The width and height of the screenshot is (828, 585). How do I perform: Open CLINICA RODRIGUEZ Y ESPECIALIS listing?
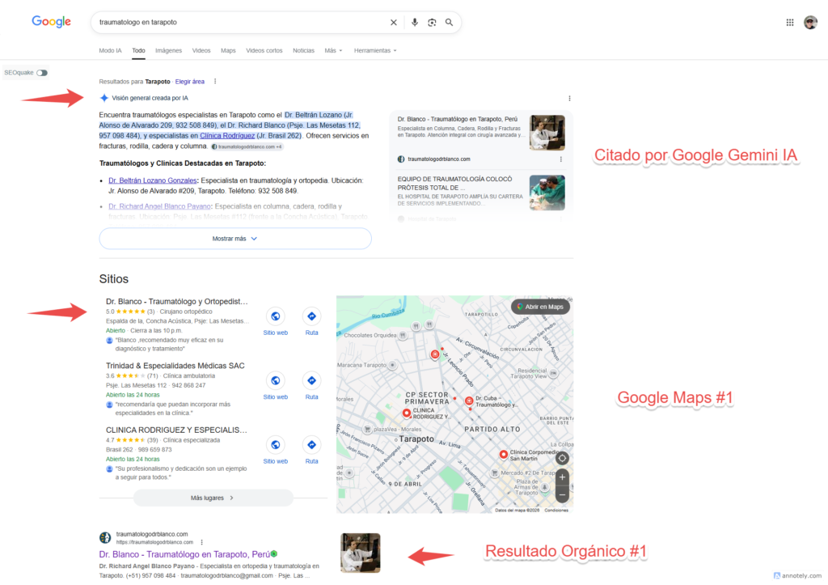tap(176, 430)
